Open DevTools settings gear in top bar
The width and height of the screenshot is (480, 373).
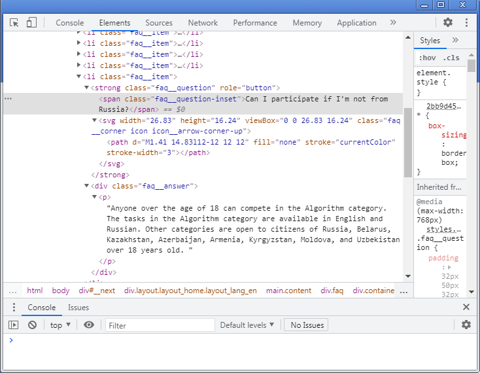(x=448, y=22)
